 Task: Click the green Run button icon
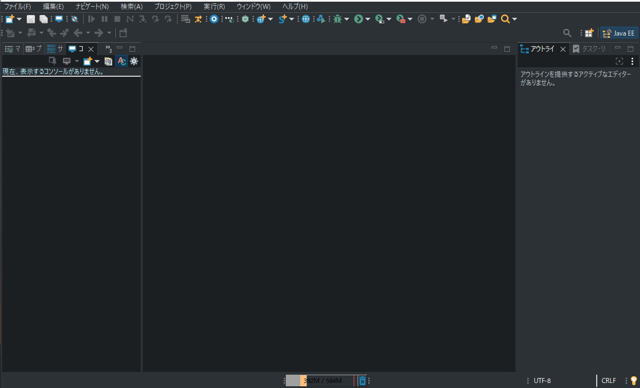click(x=359, y=19)
